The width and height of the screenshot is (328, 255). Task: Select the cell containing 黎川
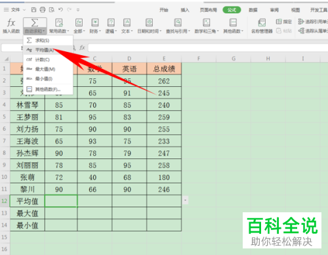point(28,189)
